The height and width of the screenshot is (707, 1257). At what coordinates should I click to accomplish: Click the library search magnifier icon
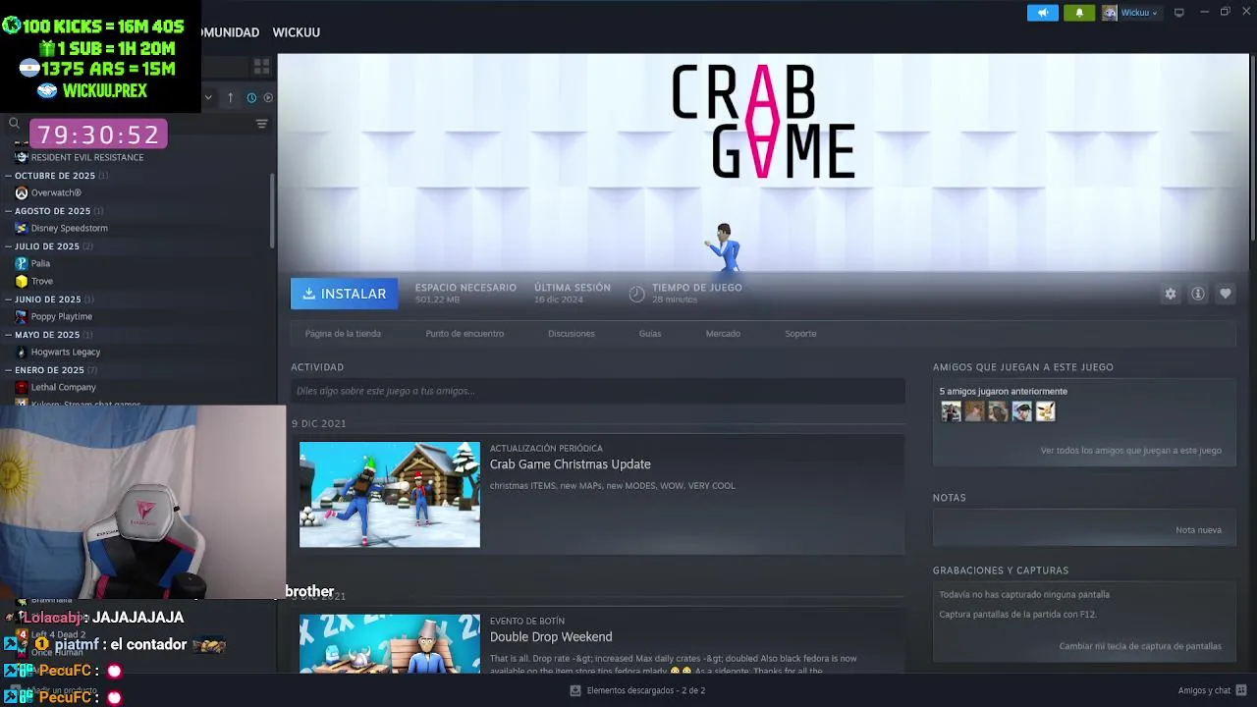coord(14,124)
